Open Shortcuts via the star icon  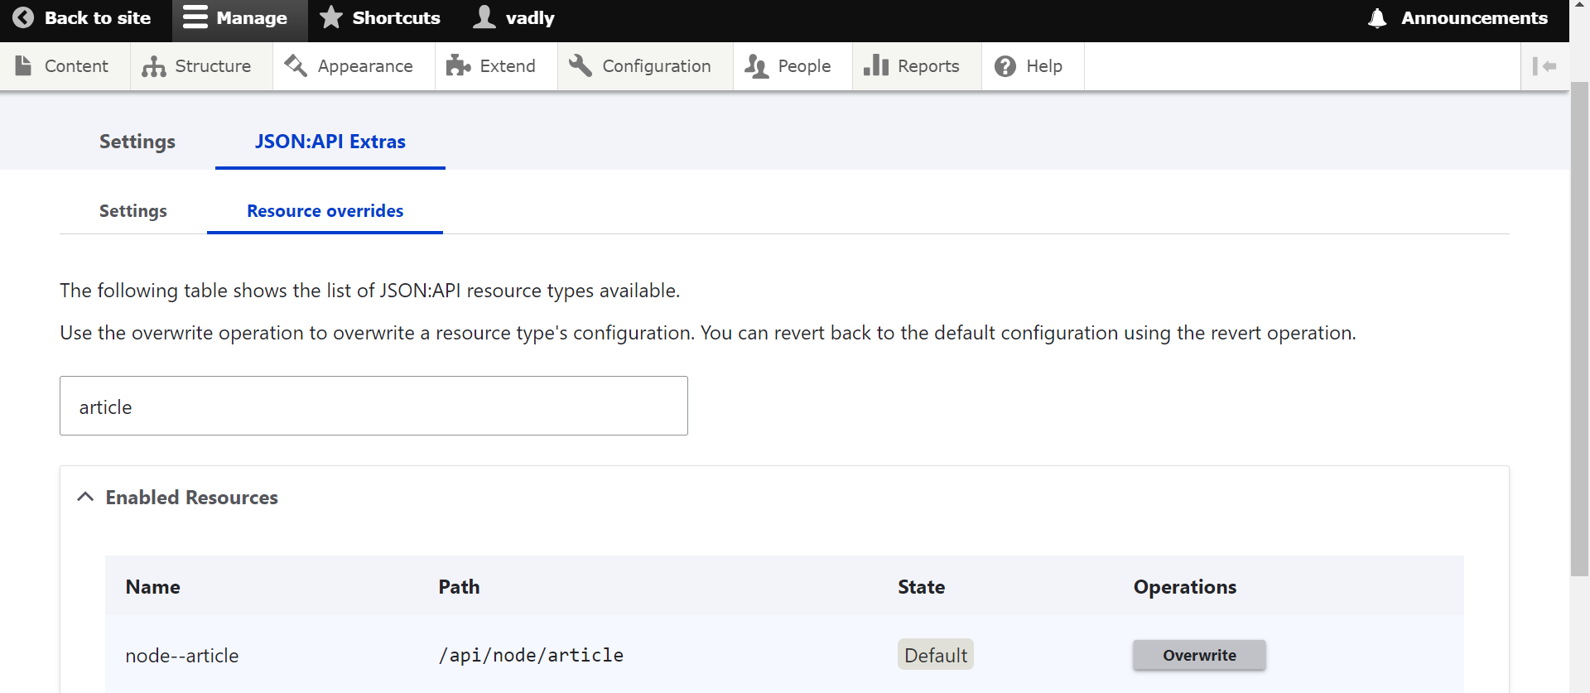331,18
